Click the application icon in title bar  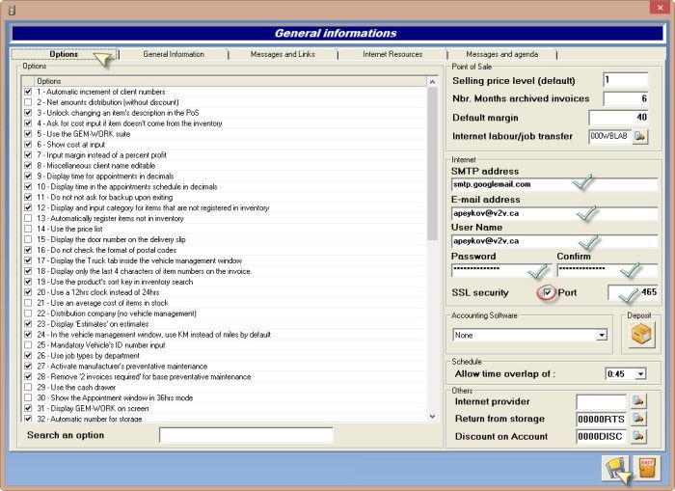coord(12,9)
